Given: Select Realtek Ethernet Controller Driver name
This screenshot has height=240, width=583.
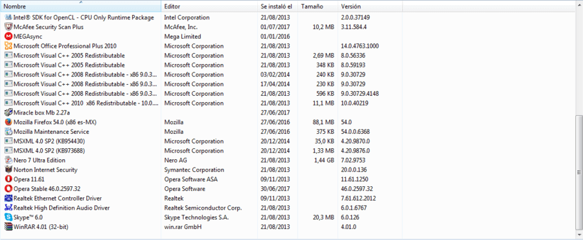Looking at the screenshot, I should point(58,199).
